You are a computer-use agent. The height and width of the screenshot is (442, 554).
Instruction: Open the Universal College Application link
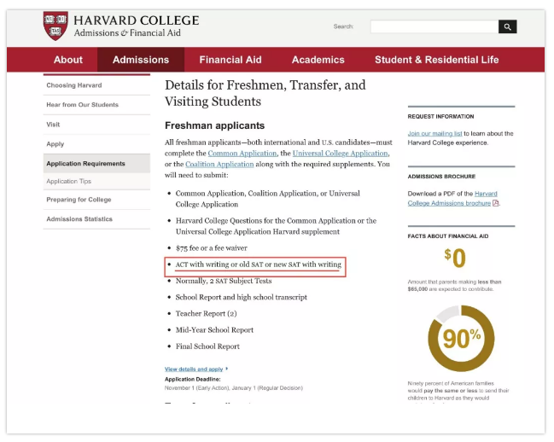click(335, 153)
